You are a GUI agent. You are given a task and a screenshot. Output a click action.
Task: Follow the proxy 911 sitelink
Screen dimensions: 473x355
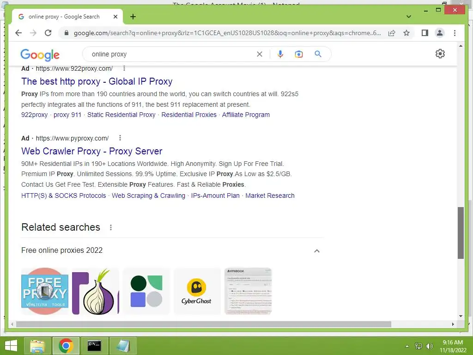67,115
